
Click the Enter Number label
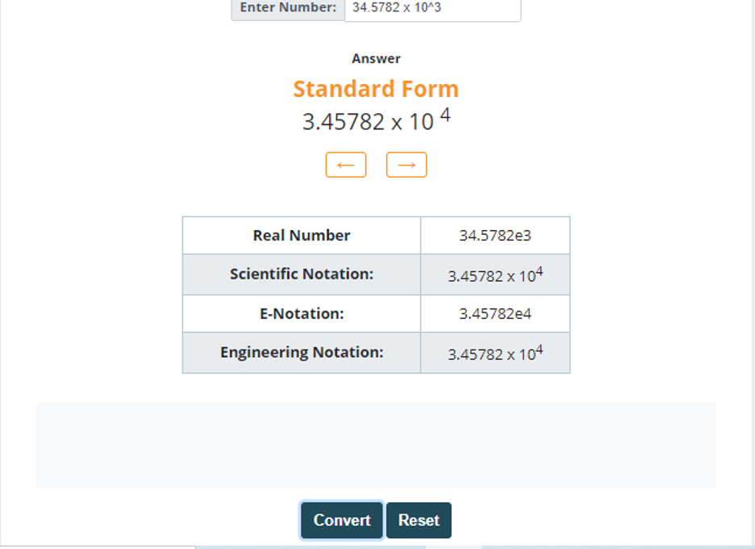pyautogui.click(x=287, y=10)
